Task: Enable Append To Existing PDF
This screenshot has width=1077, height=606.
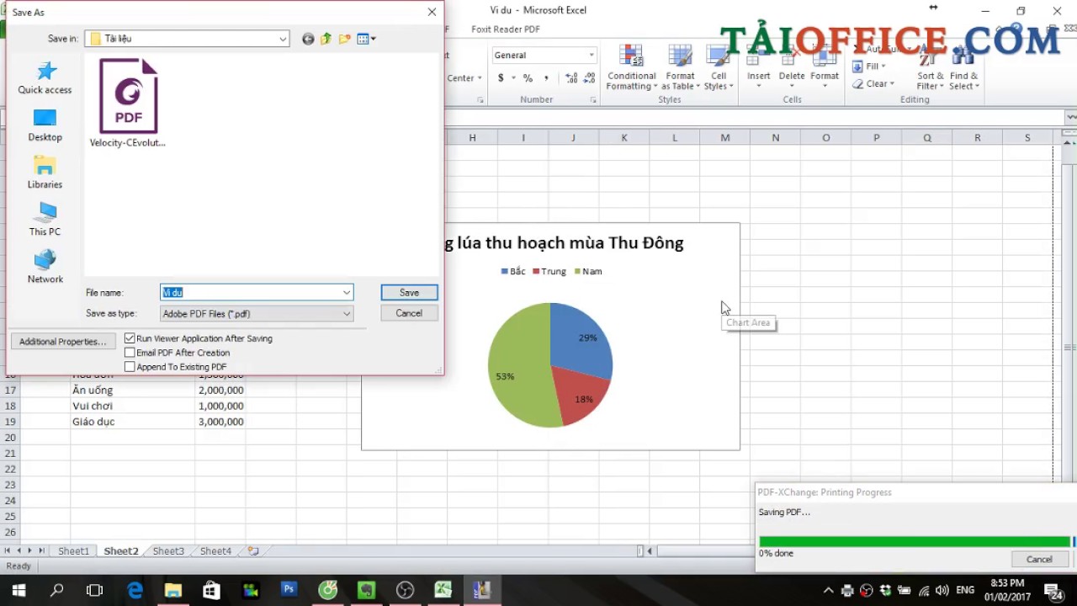Action: pos(130,367)
